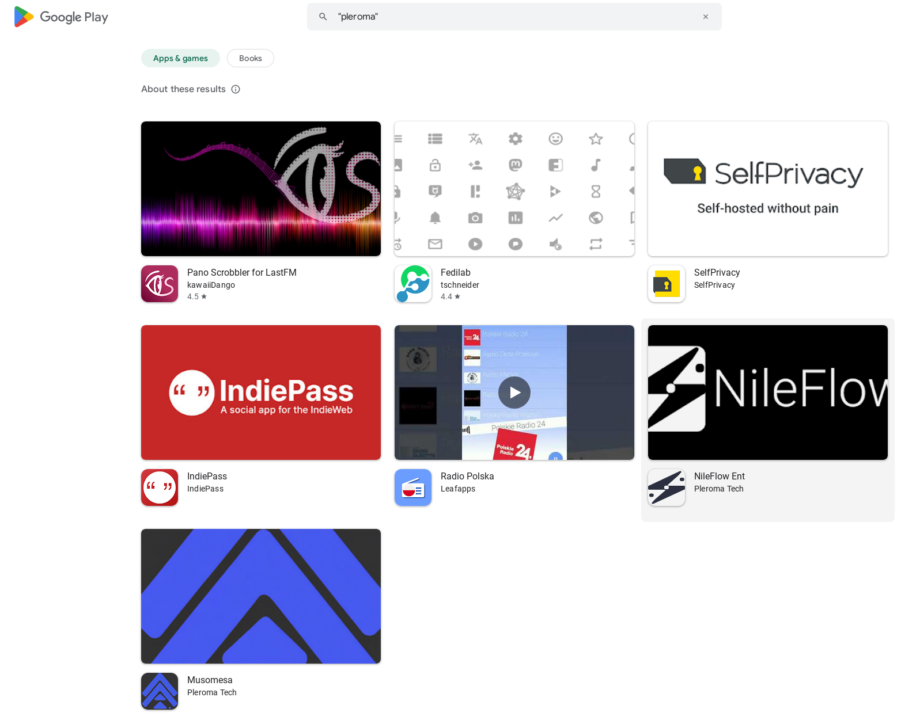This screenshot has width=901, height=720.
Task: Open the NileFlow Ent app title
Action: (720, 476)
